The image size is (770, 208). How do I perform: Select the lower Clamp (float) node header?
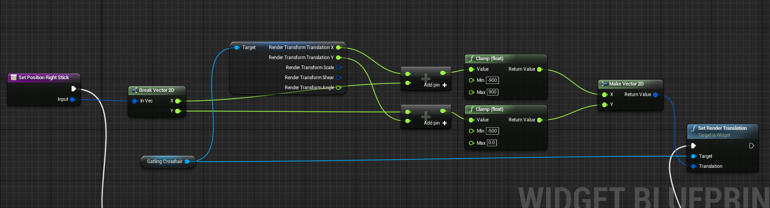point(506,109)
